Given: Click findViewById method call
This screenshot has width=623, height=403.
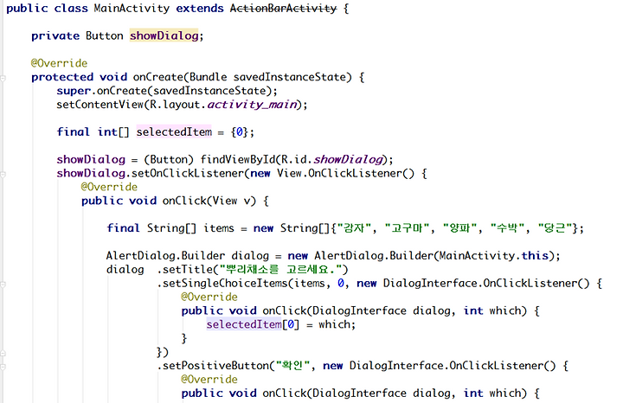Looking at the screenshot, I should 238,160.
